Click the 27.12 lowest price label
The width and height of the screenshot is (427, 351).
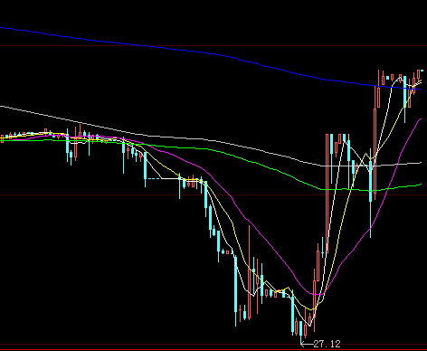(x=327, y=344)
